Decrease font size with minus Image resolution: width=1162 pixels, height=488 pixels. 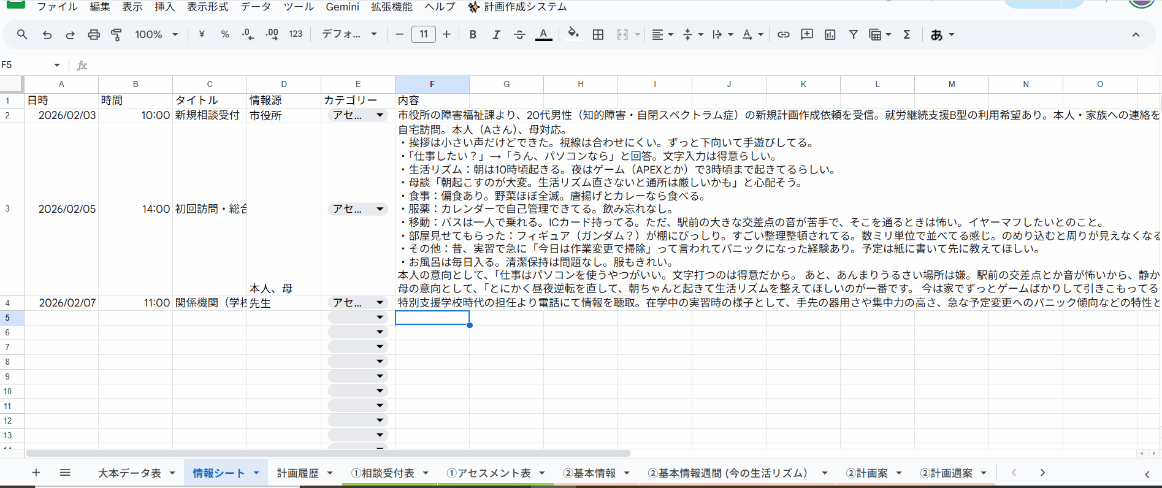tap(400, 34)
